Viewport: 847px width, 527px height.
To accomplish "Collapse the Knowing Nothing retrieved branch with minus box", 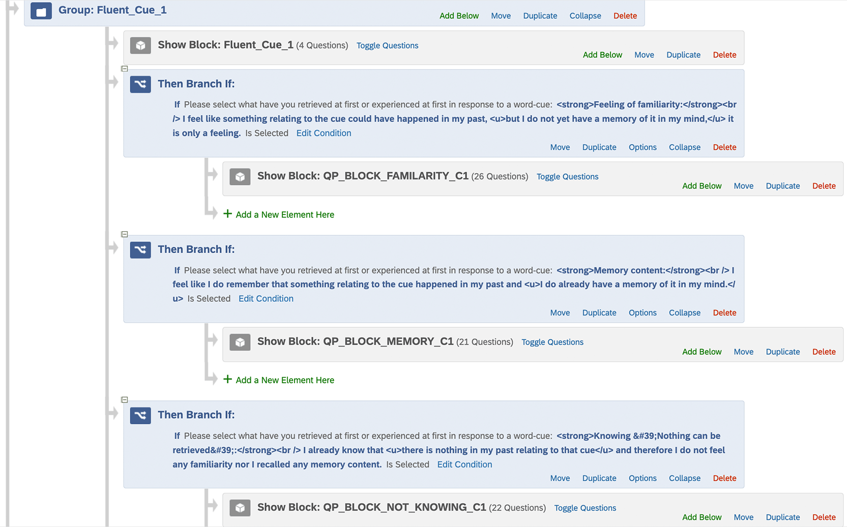I will tap(125, 400).
